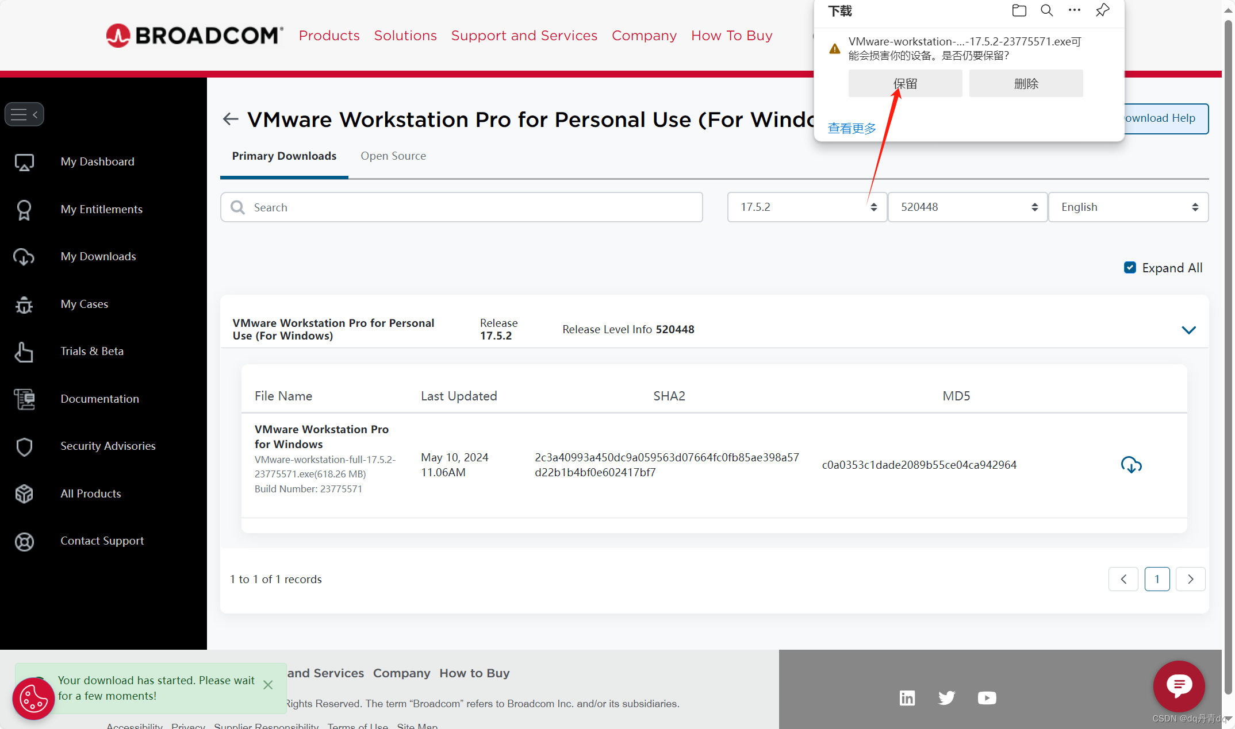Open the 17.5.2 version dropdown

(x=807, y=207)
